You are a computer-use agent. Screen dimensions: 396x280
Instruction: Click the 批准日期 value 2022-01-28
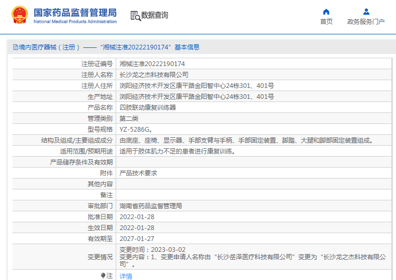tap(137, 217)
